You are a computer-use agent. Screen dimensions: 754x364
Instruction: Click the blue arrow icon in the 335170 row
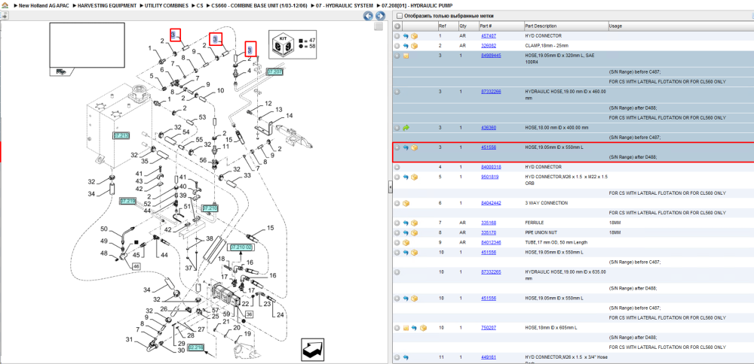[x=406, y=232]
